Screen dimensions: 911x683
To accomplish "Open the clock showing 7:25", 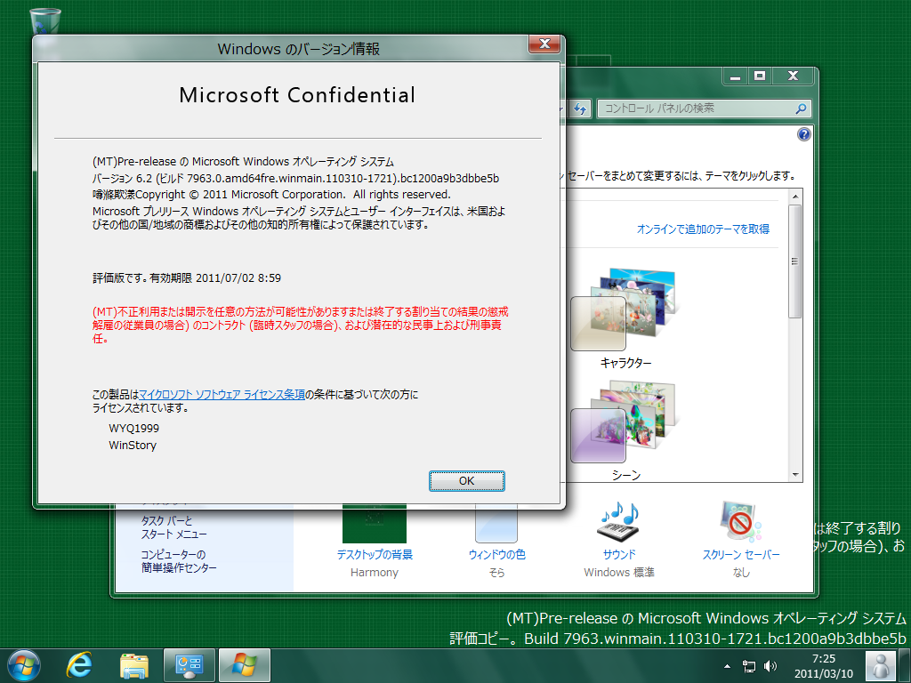I will click(x=823, y=666).
